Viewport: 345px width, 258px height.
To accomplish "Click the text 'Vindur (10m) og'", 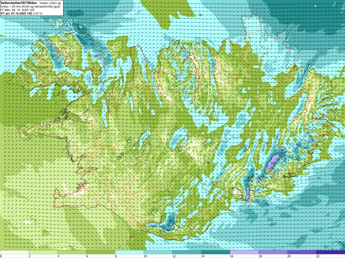I will (x=50, y=3).
